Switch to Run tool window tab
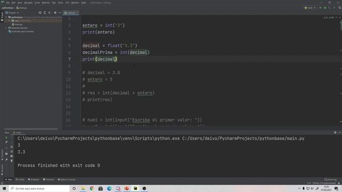The height and width of the screenshot is (192, 342). 9,180
